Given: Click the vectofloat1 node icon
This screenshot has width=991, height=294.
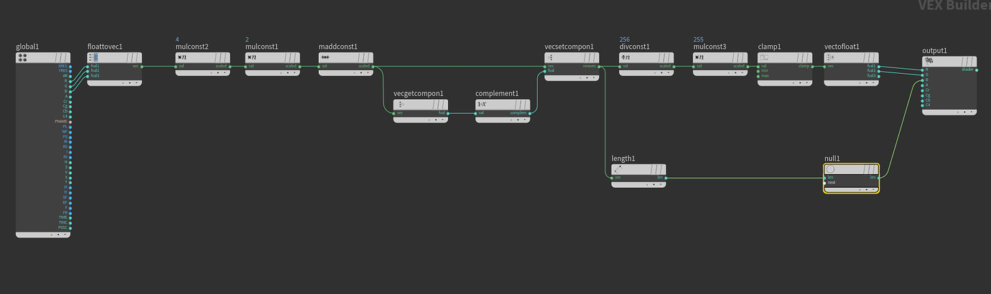Looking at the screenshot, I should tap(831, 57).
